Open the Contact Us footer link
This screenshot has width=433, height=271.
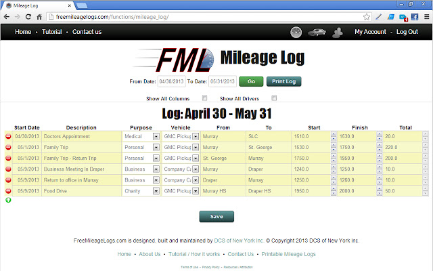[x=241, y=254]
